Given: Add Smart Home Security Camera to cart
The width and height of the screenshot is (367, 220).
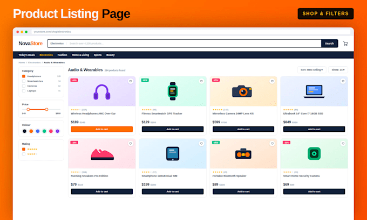Looking at the screenshot, I should (x=314, y=191).
